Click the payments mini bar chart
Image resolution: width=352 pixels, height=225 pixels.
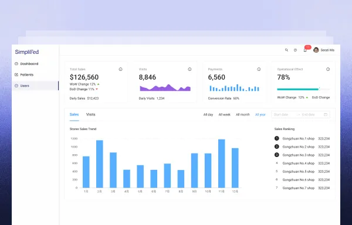tap(234, 88)
